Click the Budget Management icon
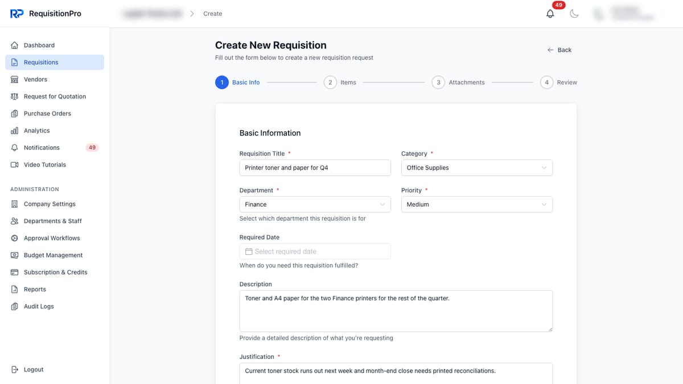This screenshot has height=384, width=683. pyautogui.click(x=15, y=255)
